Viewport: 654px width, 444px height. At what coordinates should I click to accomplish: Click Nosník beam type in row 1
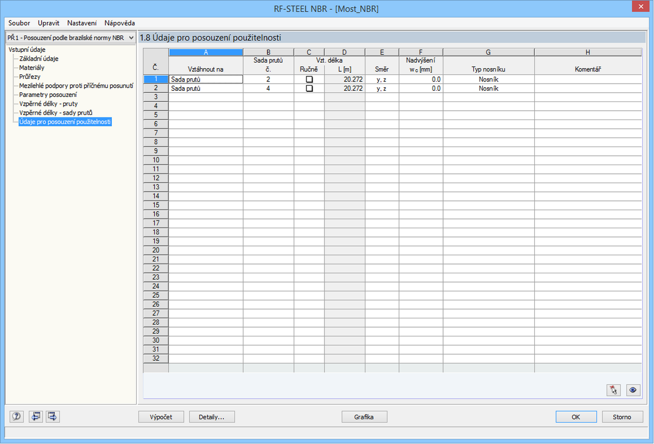click(489, 79)
